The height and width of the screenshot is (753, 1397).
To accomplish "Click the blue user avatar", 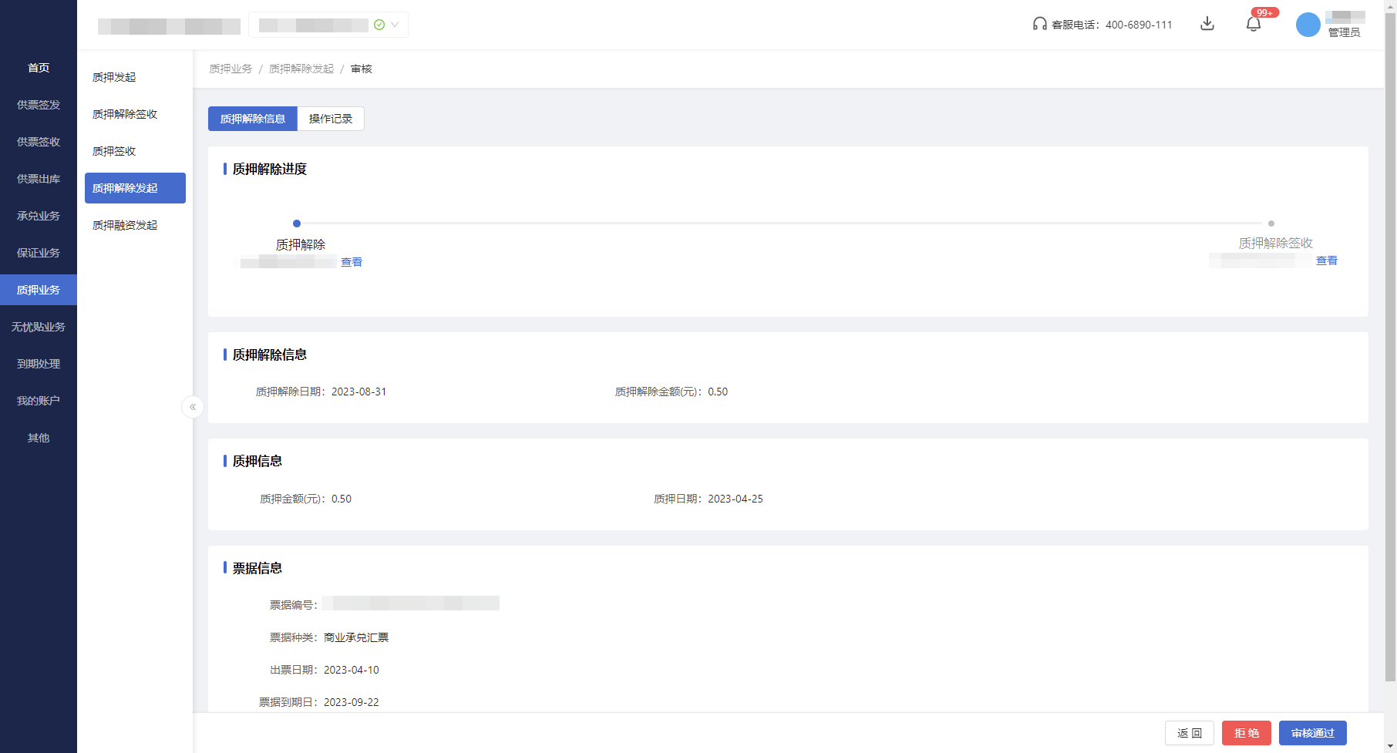I will coord(1308,25).
